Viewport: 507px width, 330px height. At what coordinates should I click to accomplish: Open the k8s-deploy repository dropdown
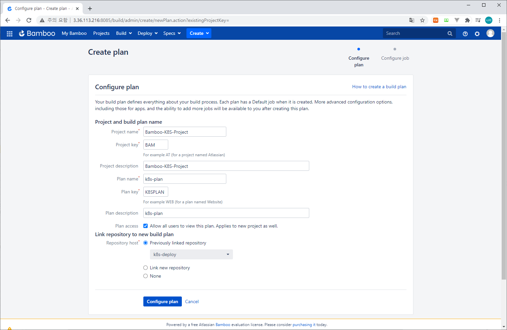coord(191,254)
